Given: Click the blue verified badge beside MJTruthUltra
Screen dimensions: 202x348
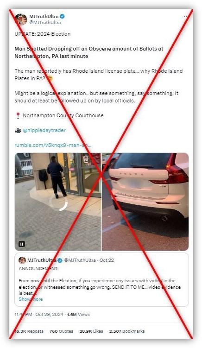Looking at the screenshot, I should [63, 16].
